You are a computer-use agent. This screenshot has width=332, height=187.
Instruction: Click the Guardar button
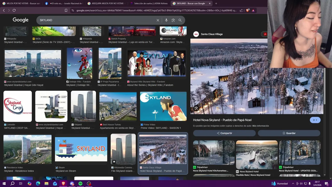point(289,133)
